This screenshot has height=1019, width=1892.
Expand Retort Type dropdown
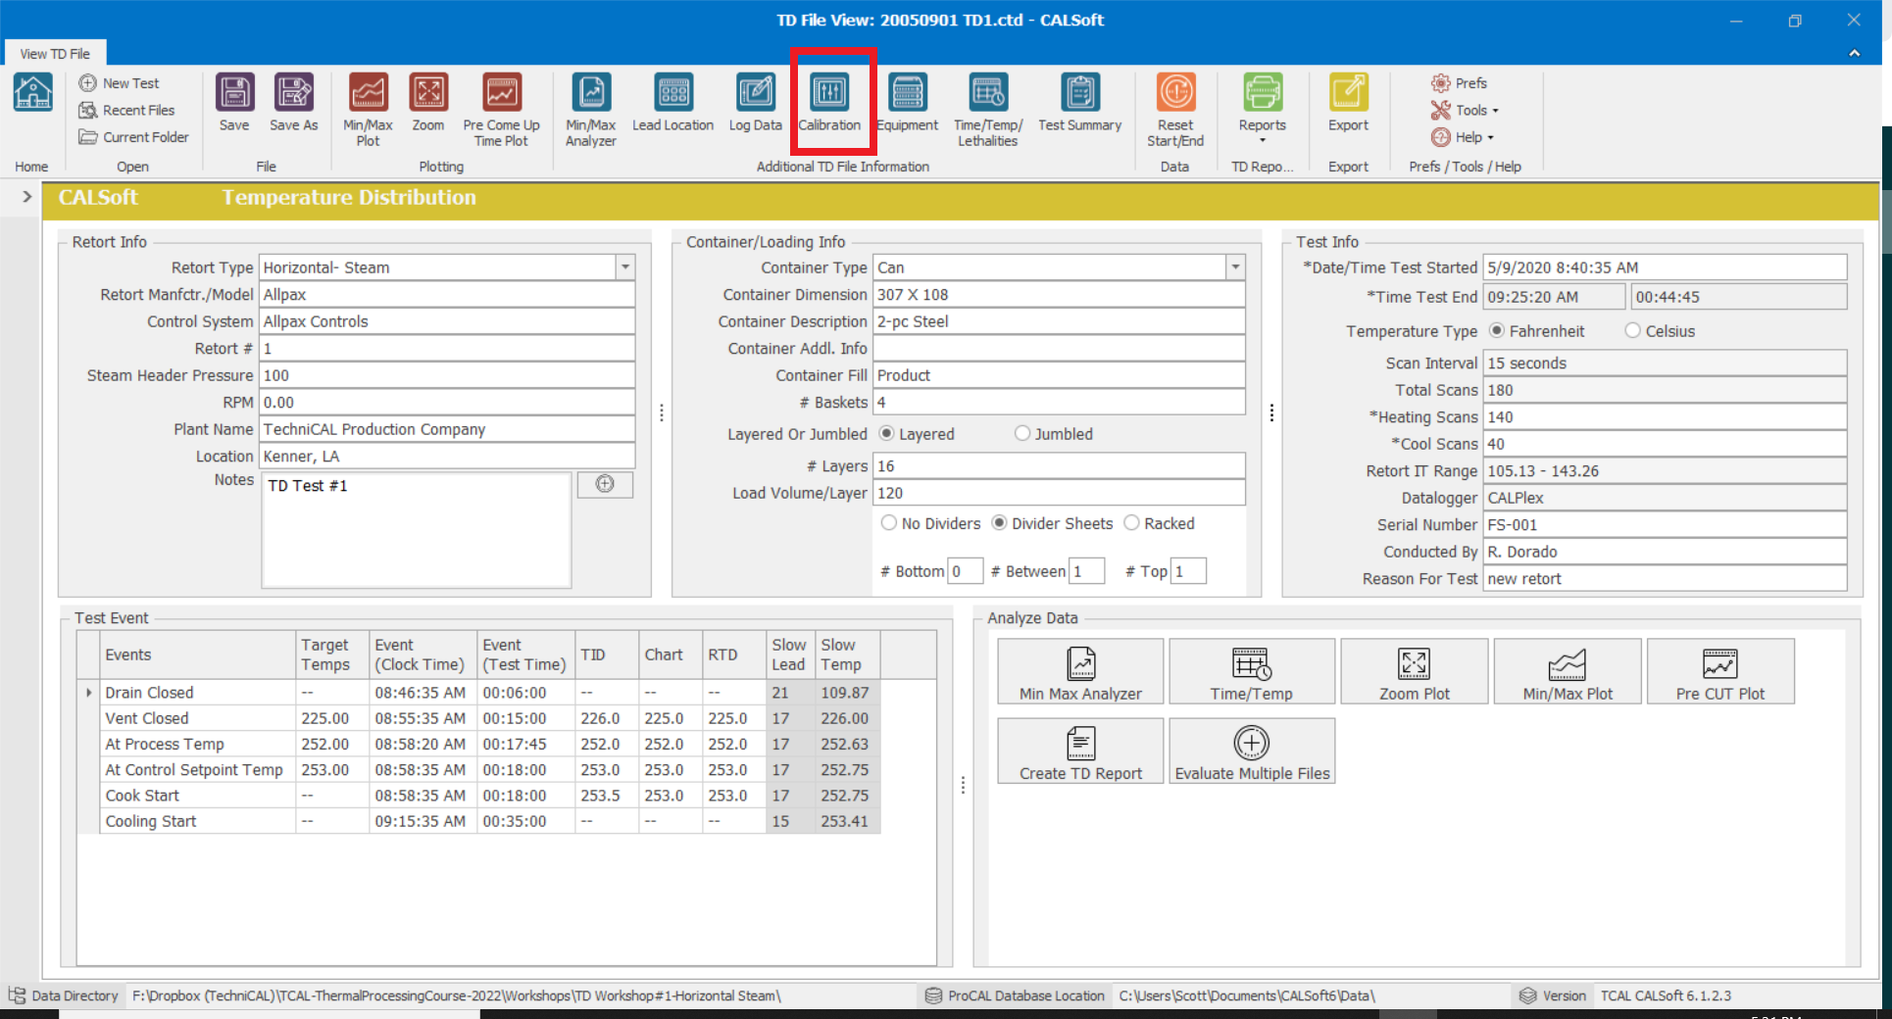click(624, 267)
